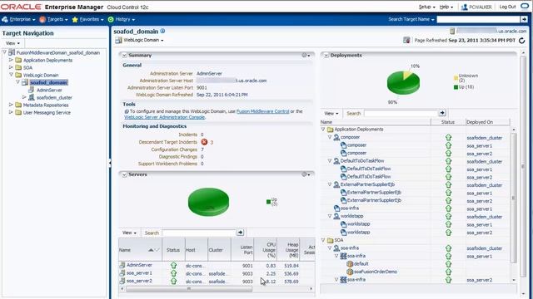Collapse the DefaultToDoTaskFlow deployment node
Viewport: 533px width, 299px height.
click(330, 160)
